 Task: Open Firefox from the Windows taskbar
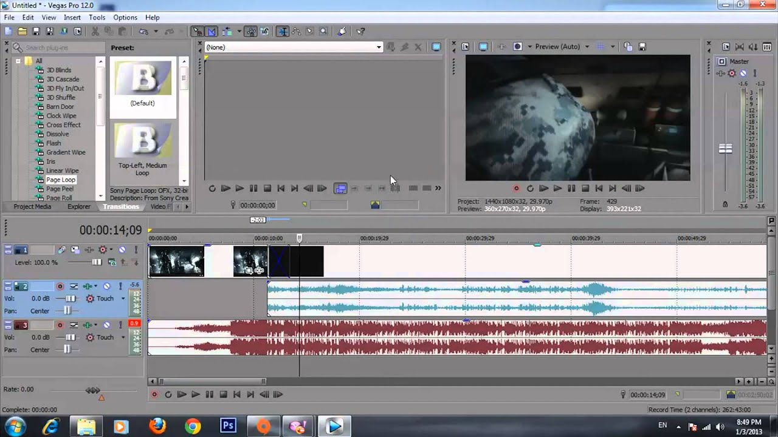[157, 426]
